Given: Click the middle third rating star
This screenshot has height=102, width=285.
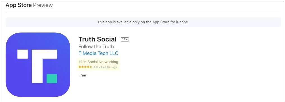Looking at the screenshot, I should click(85, 67).
